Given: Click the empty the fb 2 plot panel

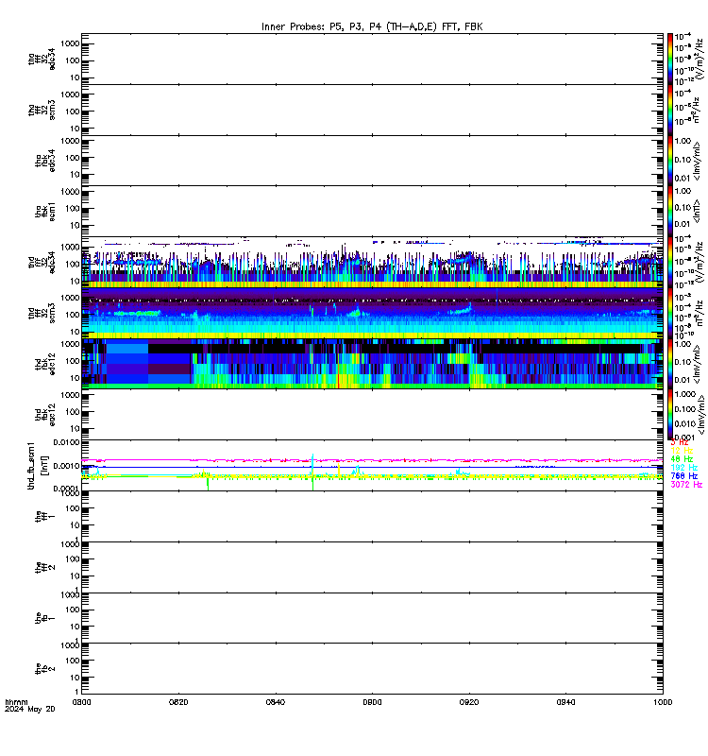Looking at the screenshot, I should (372, 669).
